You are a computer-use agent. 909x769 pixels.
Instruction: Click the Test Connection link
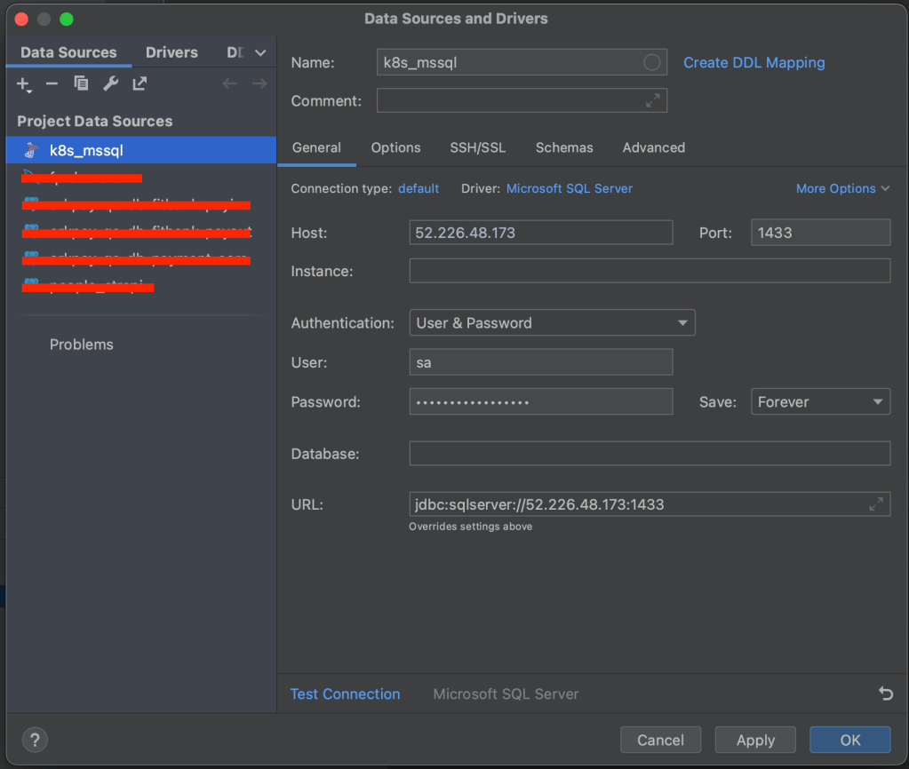tap(345, 694)
